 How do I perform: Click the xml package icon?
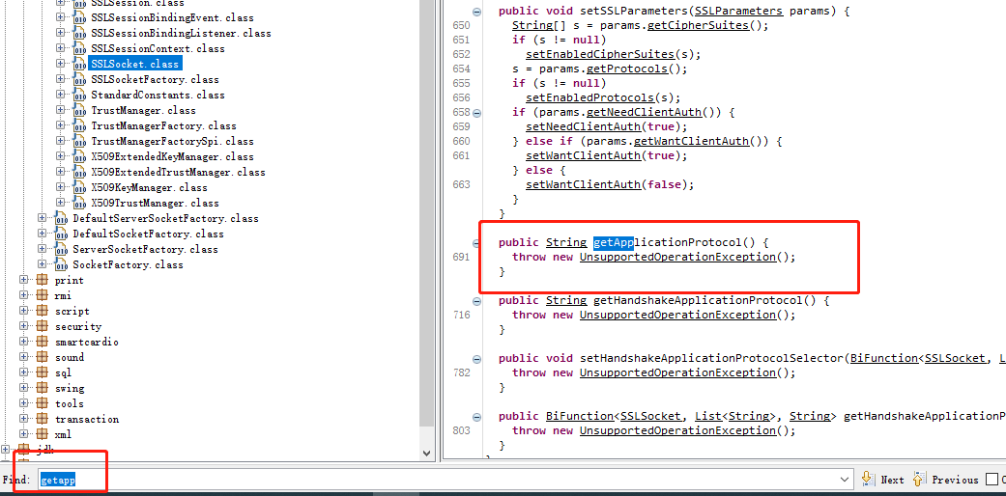point(43,434)
